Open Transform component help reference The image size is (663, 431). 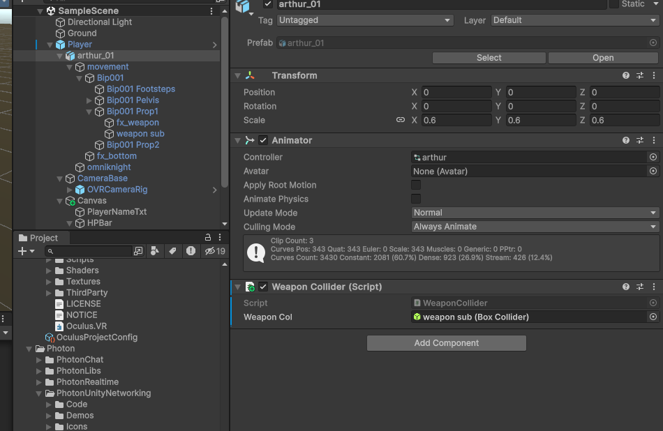pos(626,75)
